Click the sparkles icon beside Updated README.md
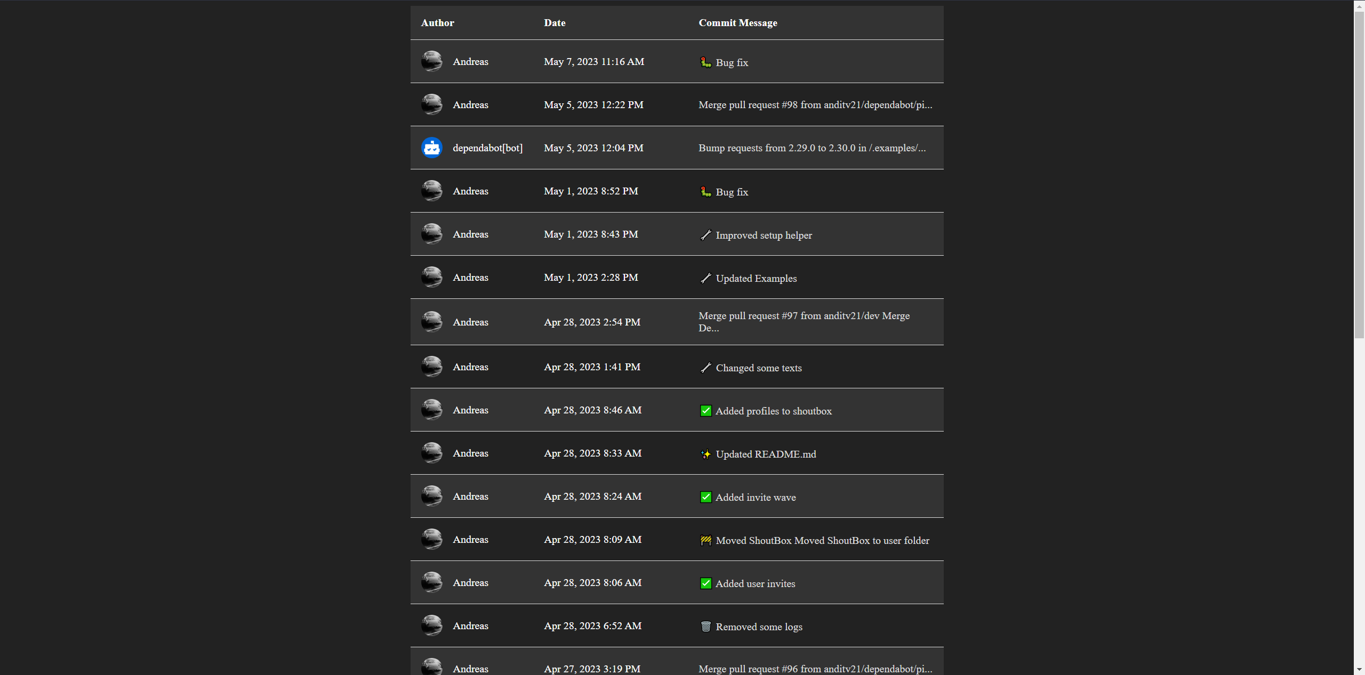 click(x=705, y=454)
